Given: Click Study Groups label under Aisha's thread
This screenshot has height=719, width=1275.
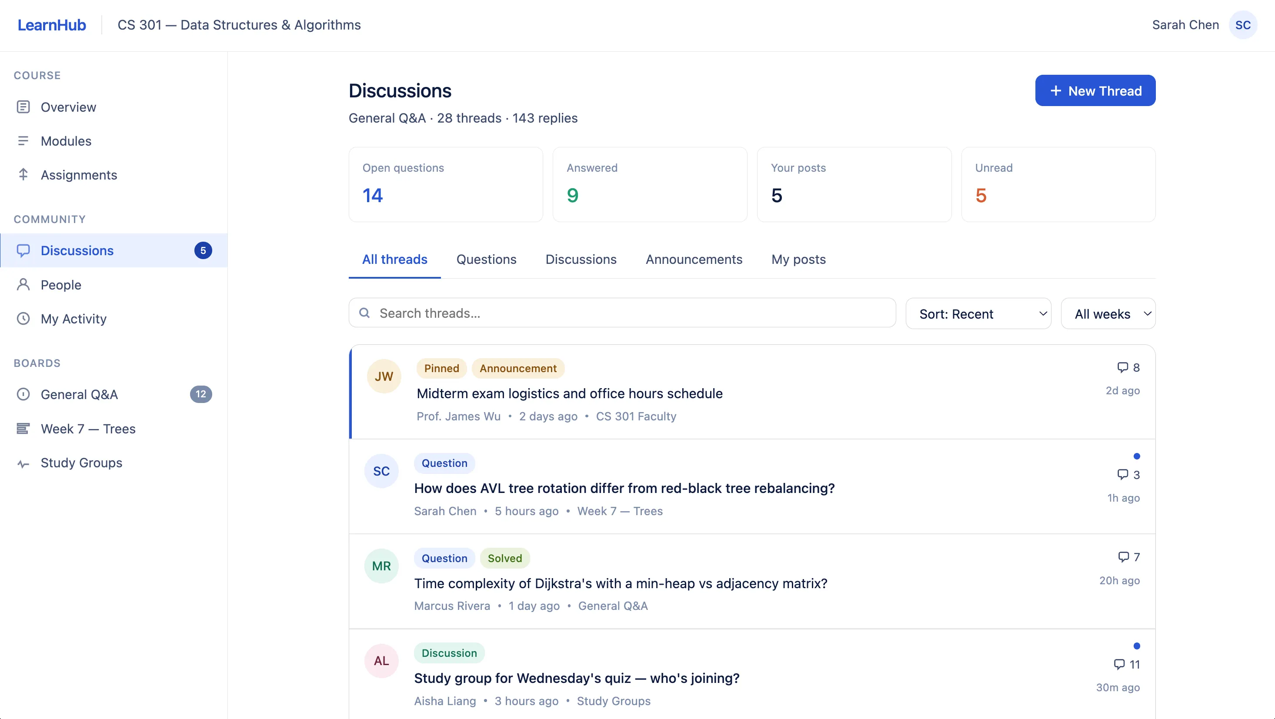Looking at the screenshot, I should coord(614,701).
